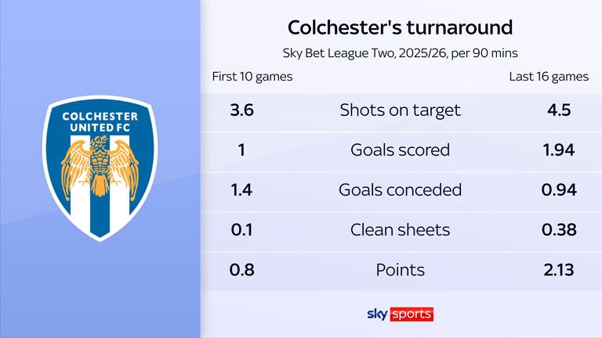Click the Sky Sports logo

[400, 314]
